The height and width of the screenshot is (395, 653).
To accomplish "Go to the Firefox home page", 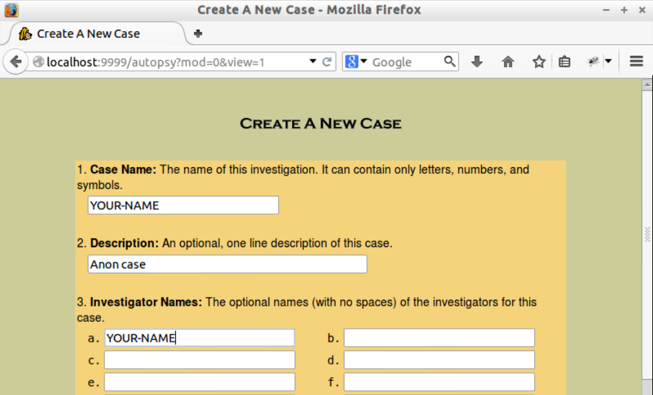I will [x=507, y=61].
